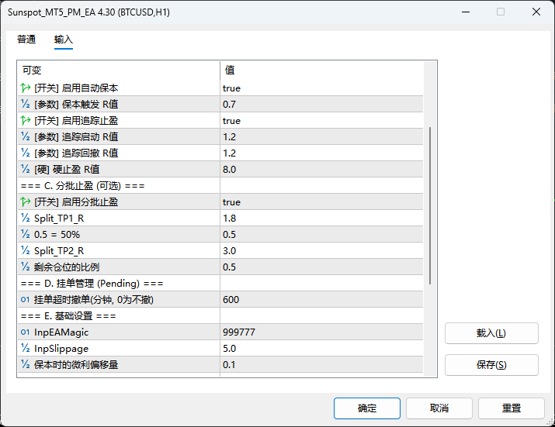Close the Sunspot_MT5_PM_EA dialog window

(x=536, y=12)
